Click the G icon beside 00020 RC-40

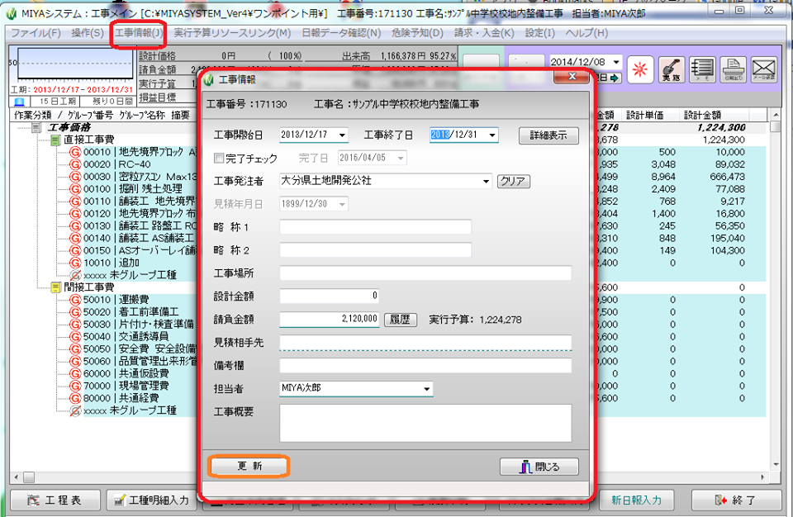pyautogui.click(x=75, y=164)
